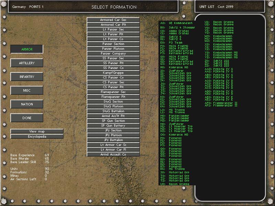Select H0 Kompanie HQ entry

click(174, 67)
